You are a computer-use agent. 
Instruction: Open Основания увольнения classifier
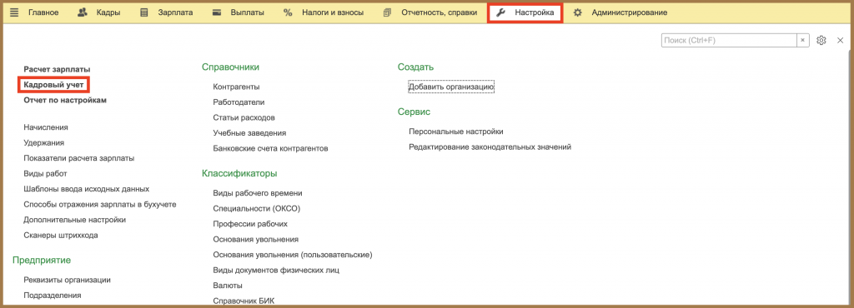[255, 239]
